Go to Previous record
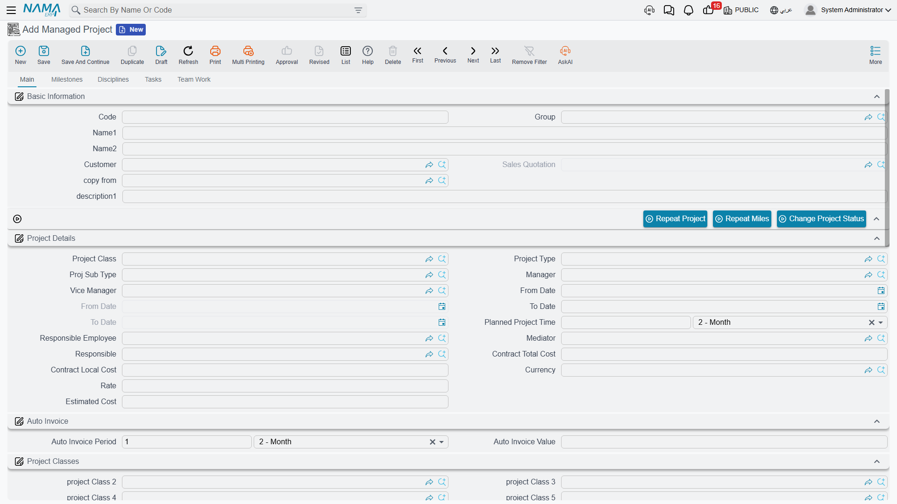 click(x=445, y=55)
